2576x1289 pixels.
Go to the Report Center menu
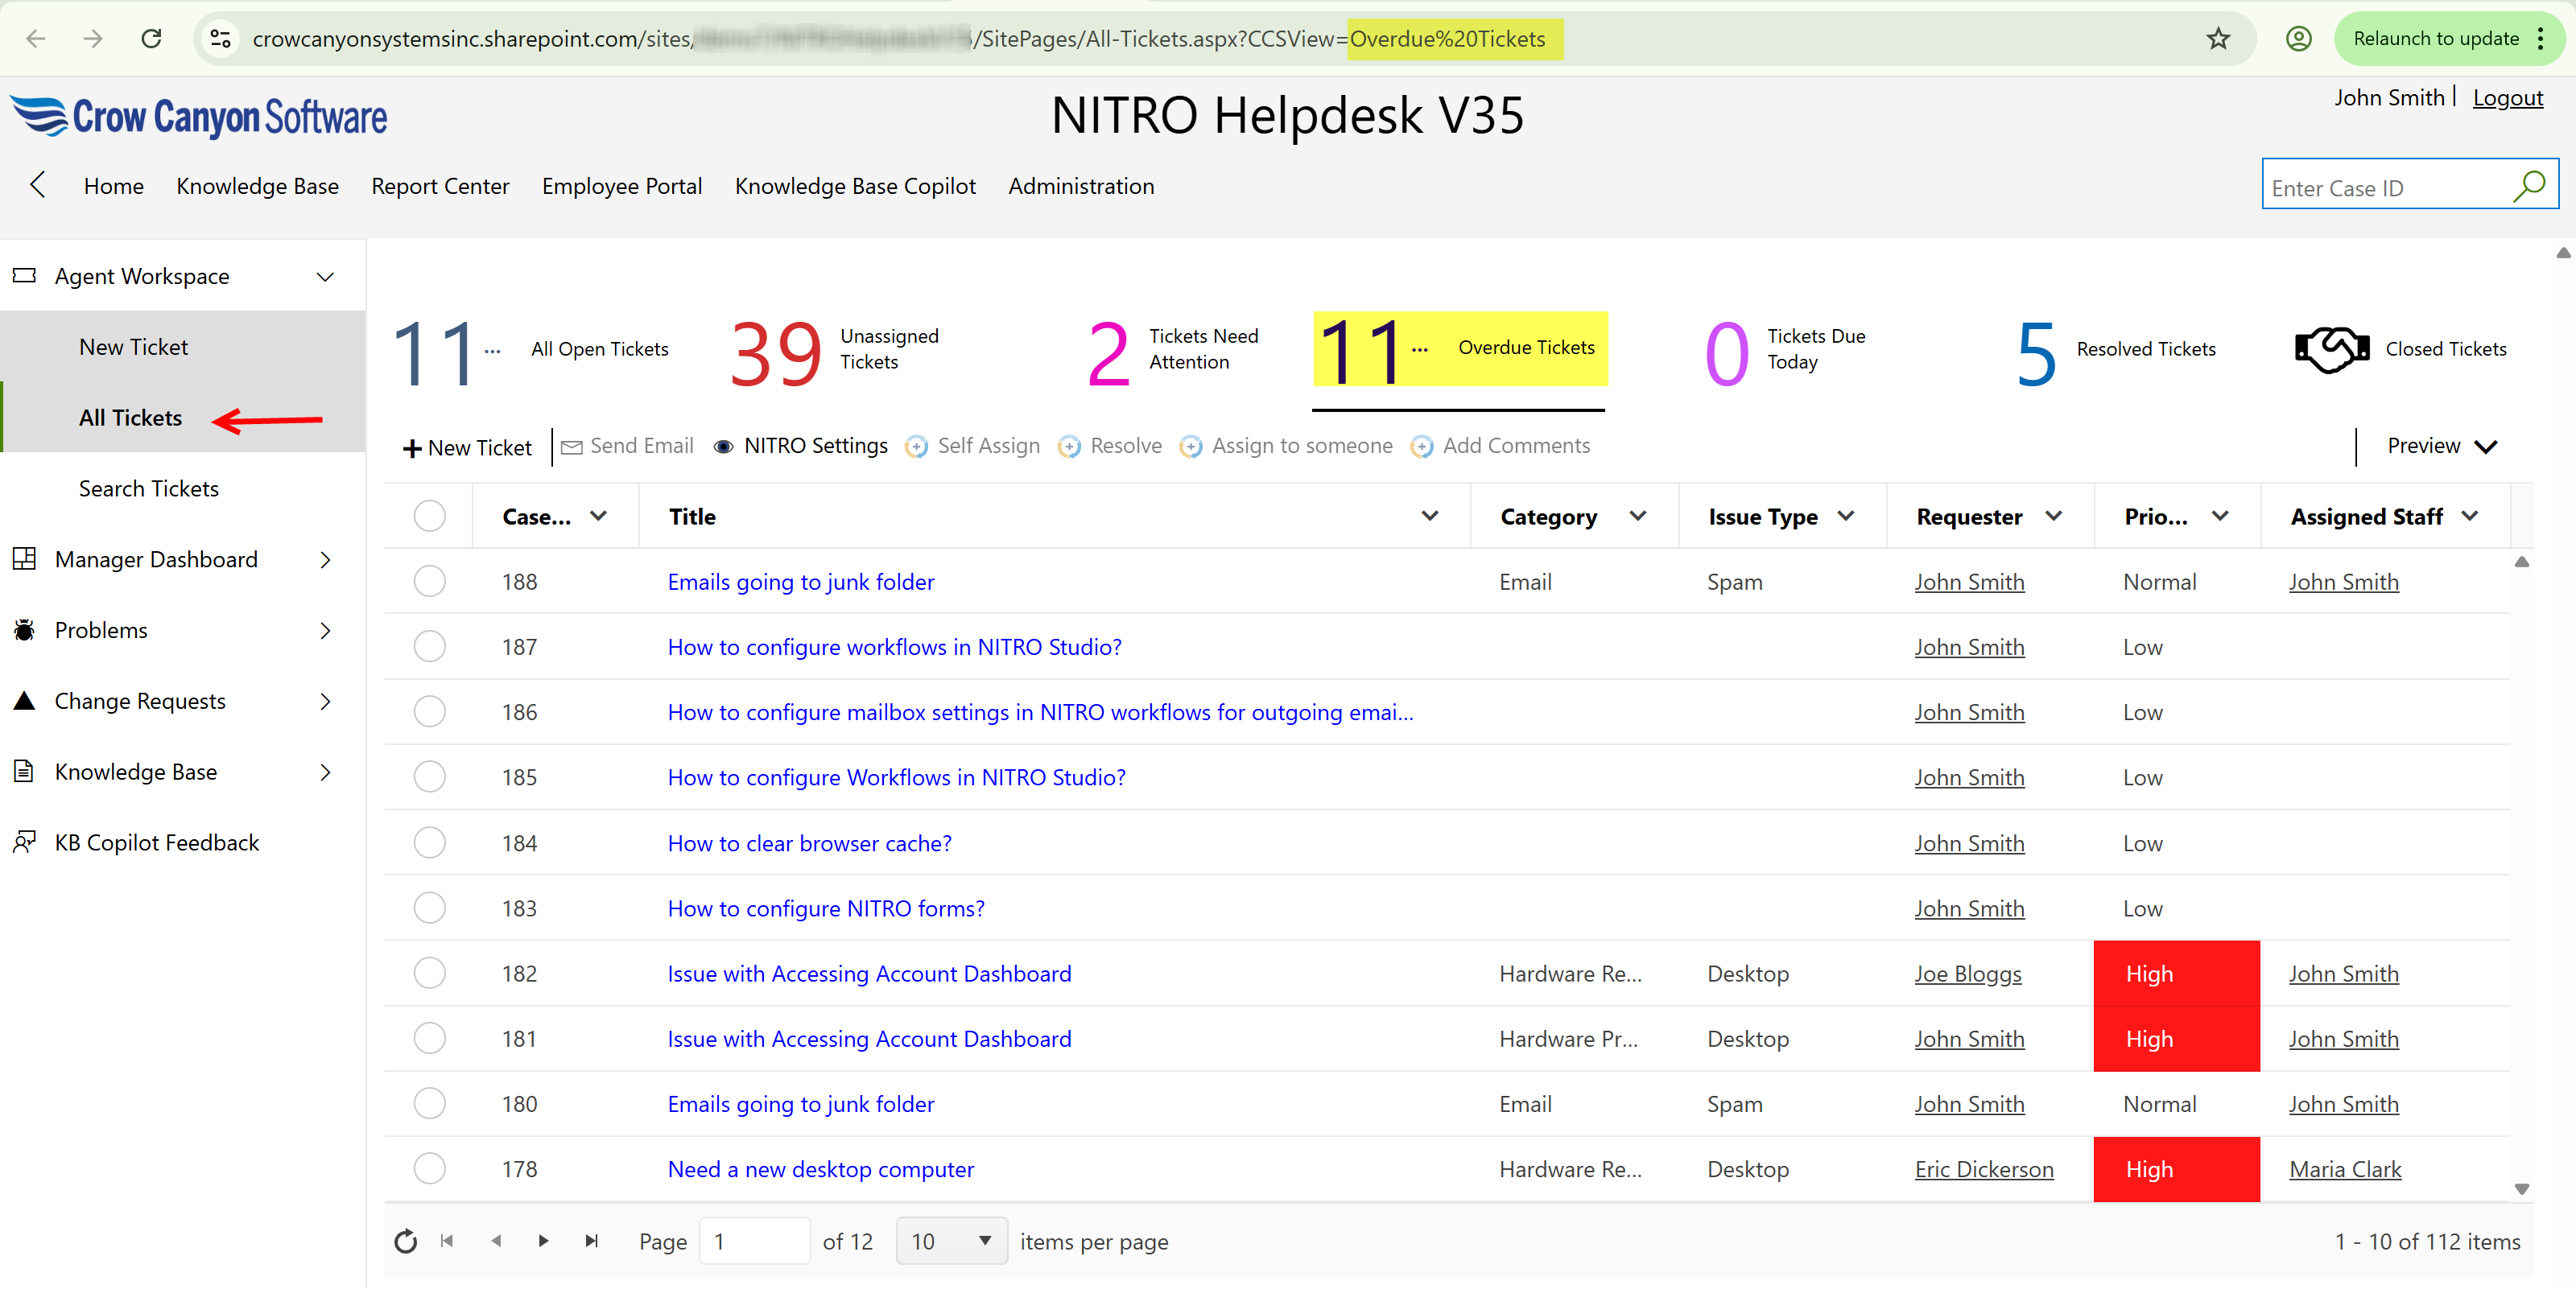point(440,186)
